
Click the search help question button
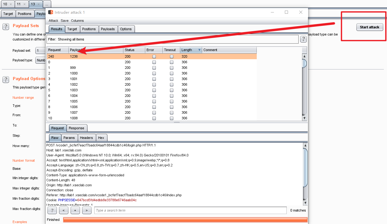pyautogui.click(x=52, y=210)
